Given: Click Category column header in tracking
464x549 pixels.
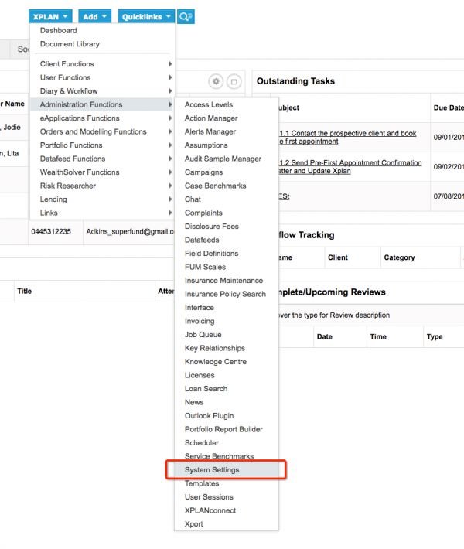Looking at the screenshot, I should (399, 257).
